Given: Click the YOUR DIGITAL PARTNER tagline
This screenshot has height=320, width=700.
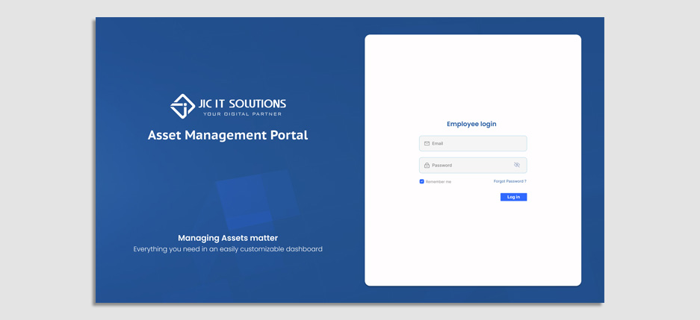Looking at the screenshot, I should 244,114.
